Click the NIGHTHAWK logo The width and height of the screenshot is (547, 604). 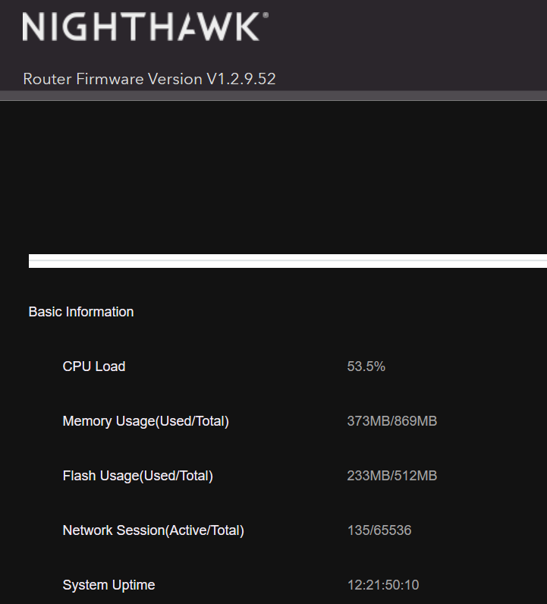[x=141, y=27]
